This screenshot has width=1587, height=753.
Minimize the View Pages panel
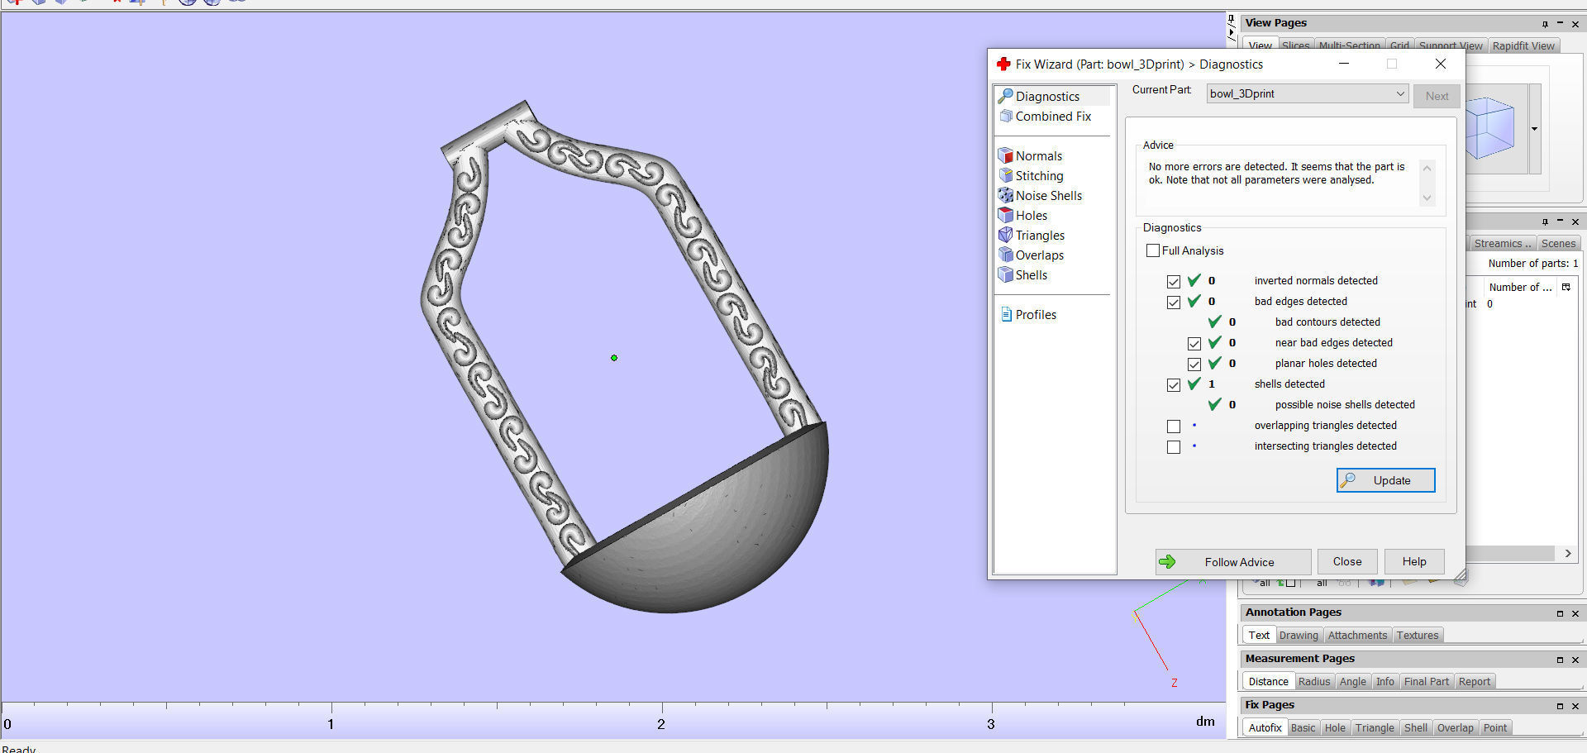(x=1560, y=23)
